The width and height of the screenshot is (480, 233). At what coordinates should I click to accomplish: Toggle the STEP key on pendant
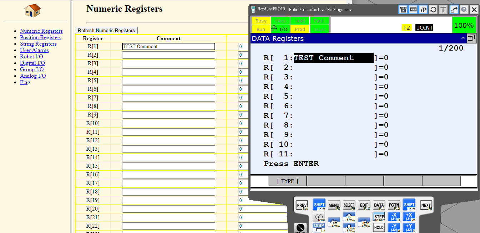[379, 217]
